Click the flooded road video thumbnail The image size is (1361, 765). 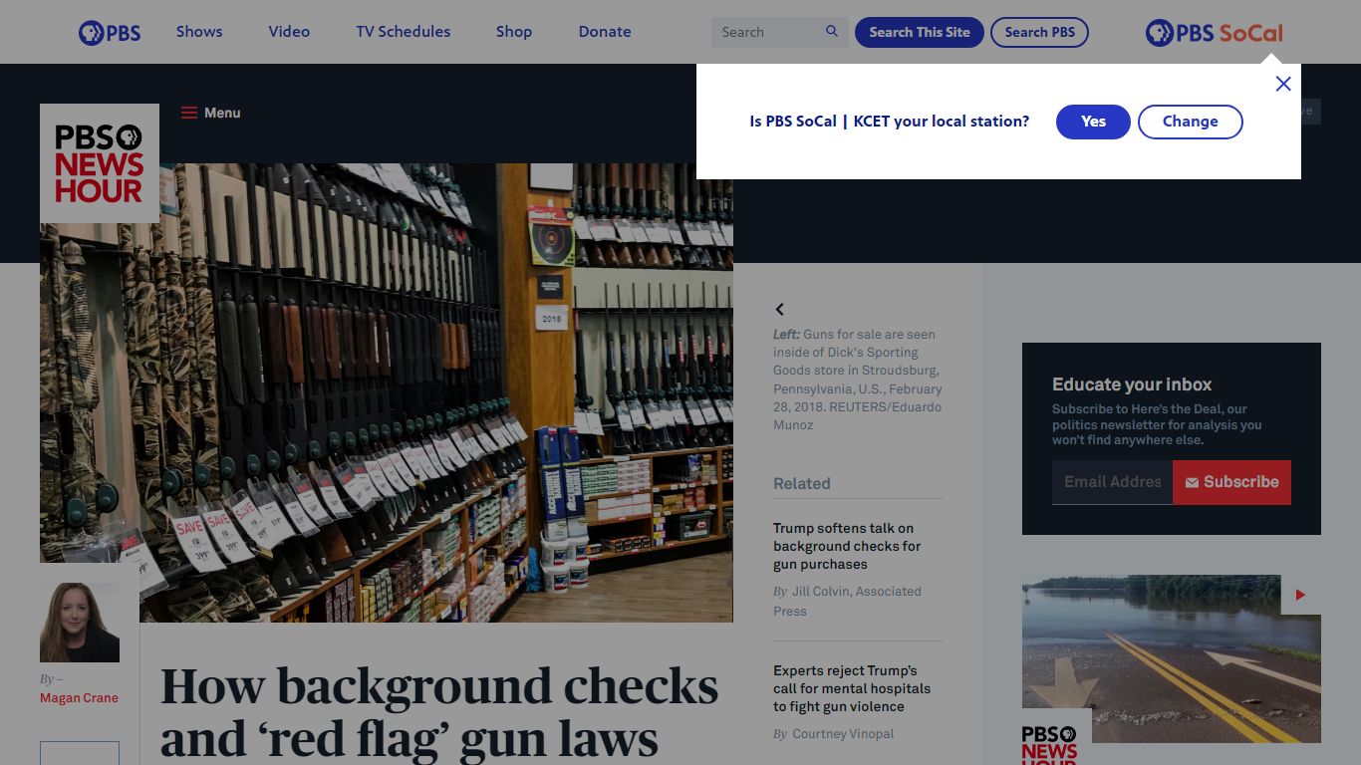click(1172, 658)
